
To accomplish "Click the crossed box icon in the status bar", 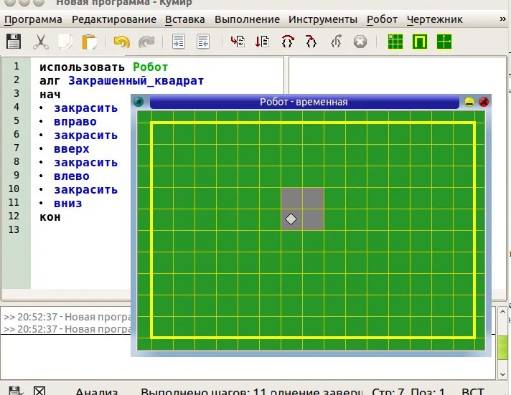I will click(39, 391).
